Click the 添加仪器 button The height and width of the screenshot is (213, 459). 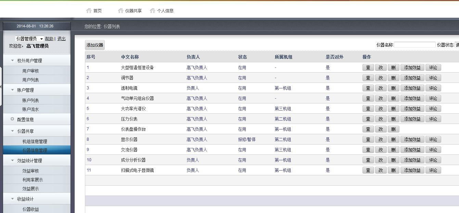95,45
